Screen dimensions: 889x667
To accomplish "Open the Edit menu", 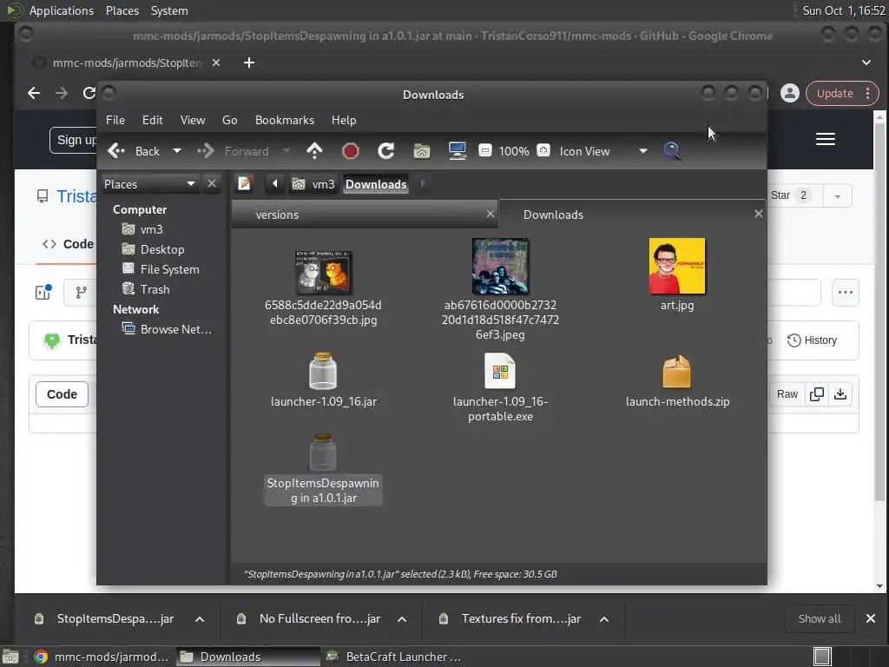I will click(153, 120).
